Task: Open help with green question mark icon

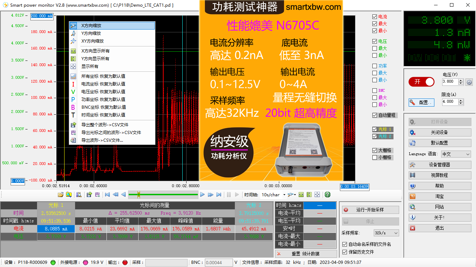Action: (x=328, y=195)
